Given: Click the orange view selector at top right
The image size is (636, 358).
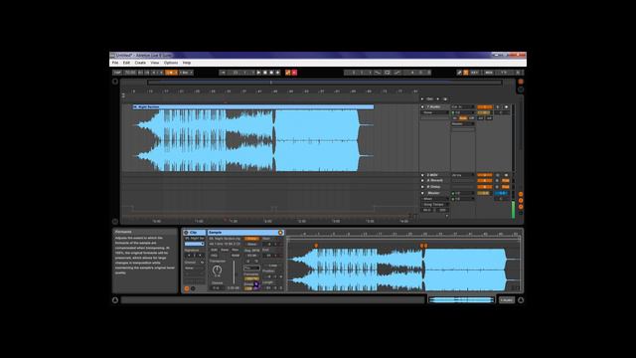Looking at the screenshot, I should coord(521,82).
